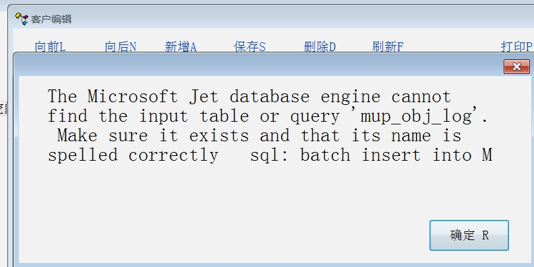Refresh the form with 刷新F
This screenshot has height=267, width=534.
tap(388, 46)
